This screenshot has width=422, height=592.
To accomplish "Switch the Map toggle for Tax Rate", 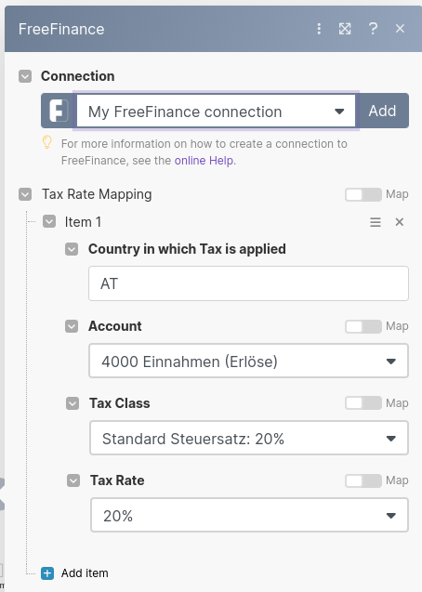I will 363,480.
